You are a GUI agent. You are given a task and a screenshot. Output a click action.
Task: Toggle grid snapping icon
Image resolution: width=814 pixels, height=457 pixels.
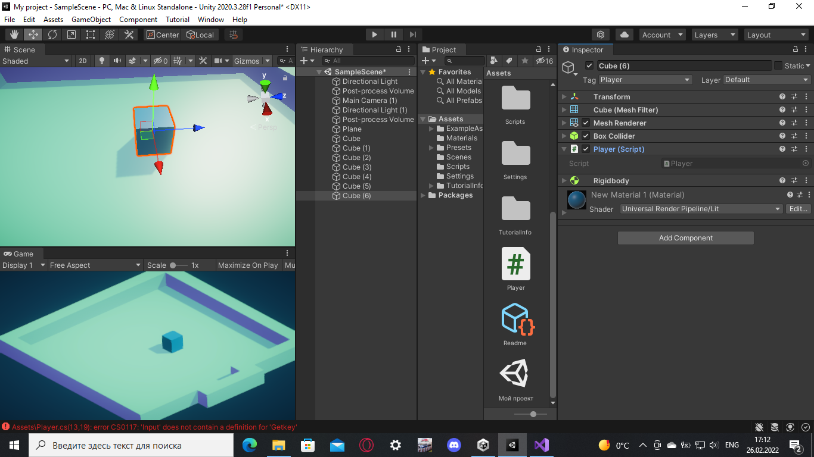(x=234, y=35)
